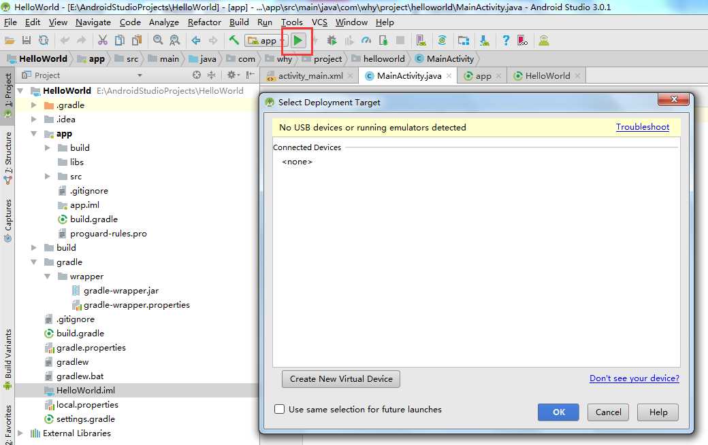Open Project view type dropdown

coord(140,75)
